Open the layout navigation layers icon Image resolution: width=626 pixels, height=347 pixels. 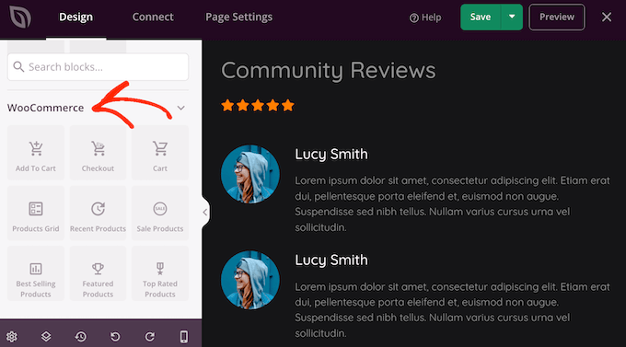coord(46,337)
